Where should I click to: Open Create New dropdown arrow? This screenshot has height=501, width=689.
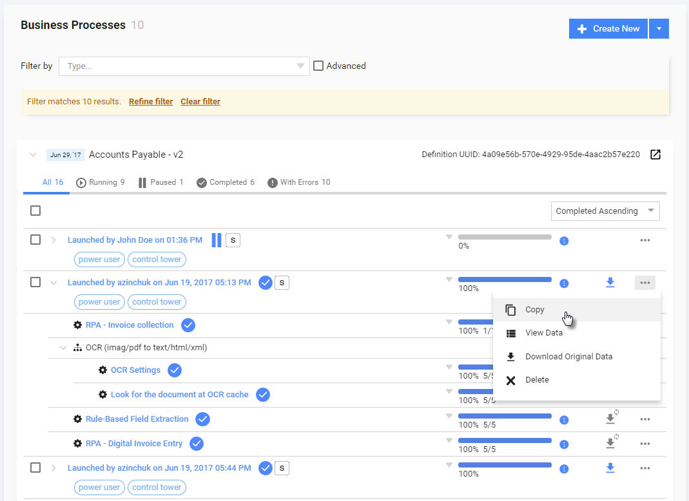659,28
